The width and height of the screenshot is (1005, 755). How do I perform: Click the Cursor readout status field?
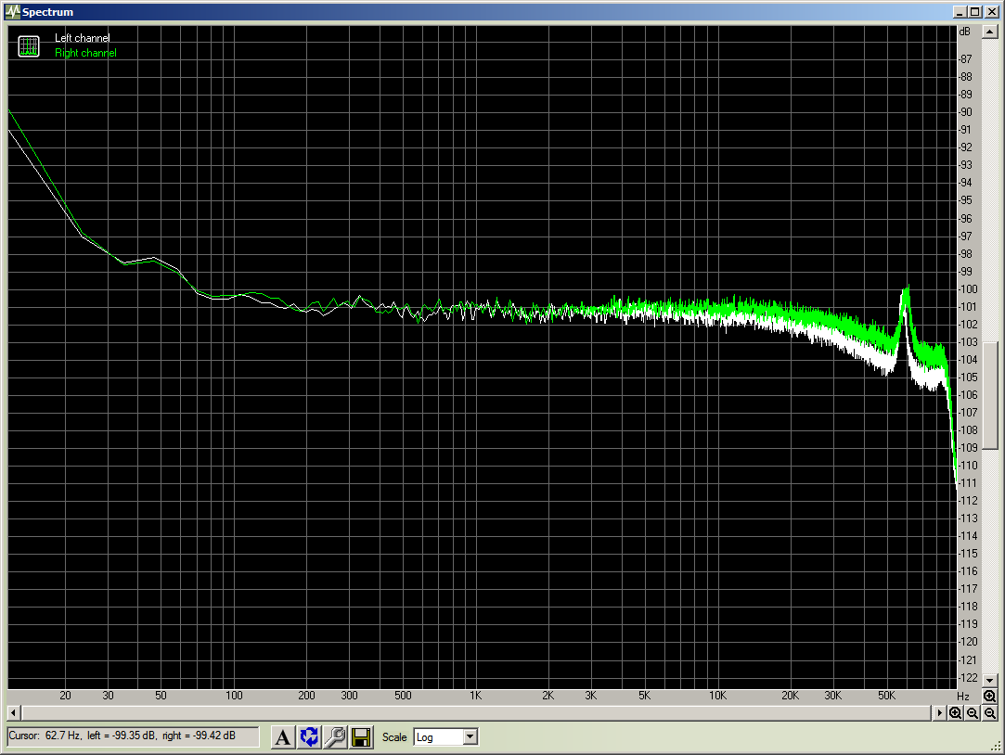coord(133,736)
